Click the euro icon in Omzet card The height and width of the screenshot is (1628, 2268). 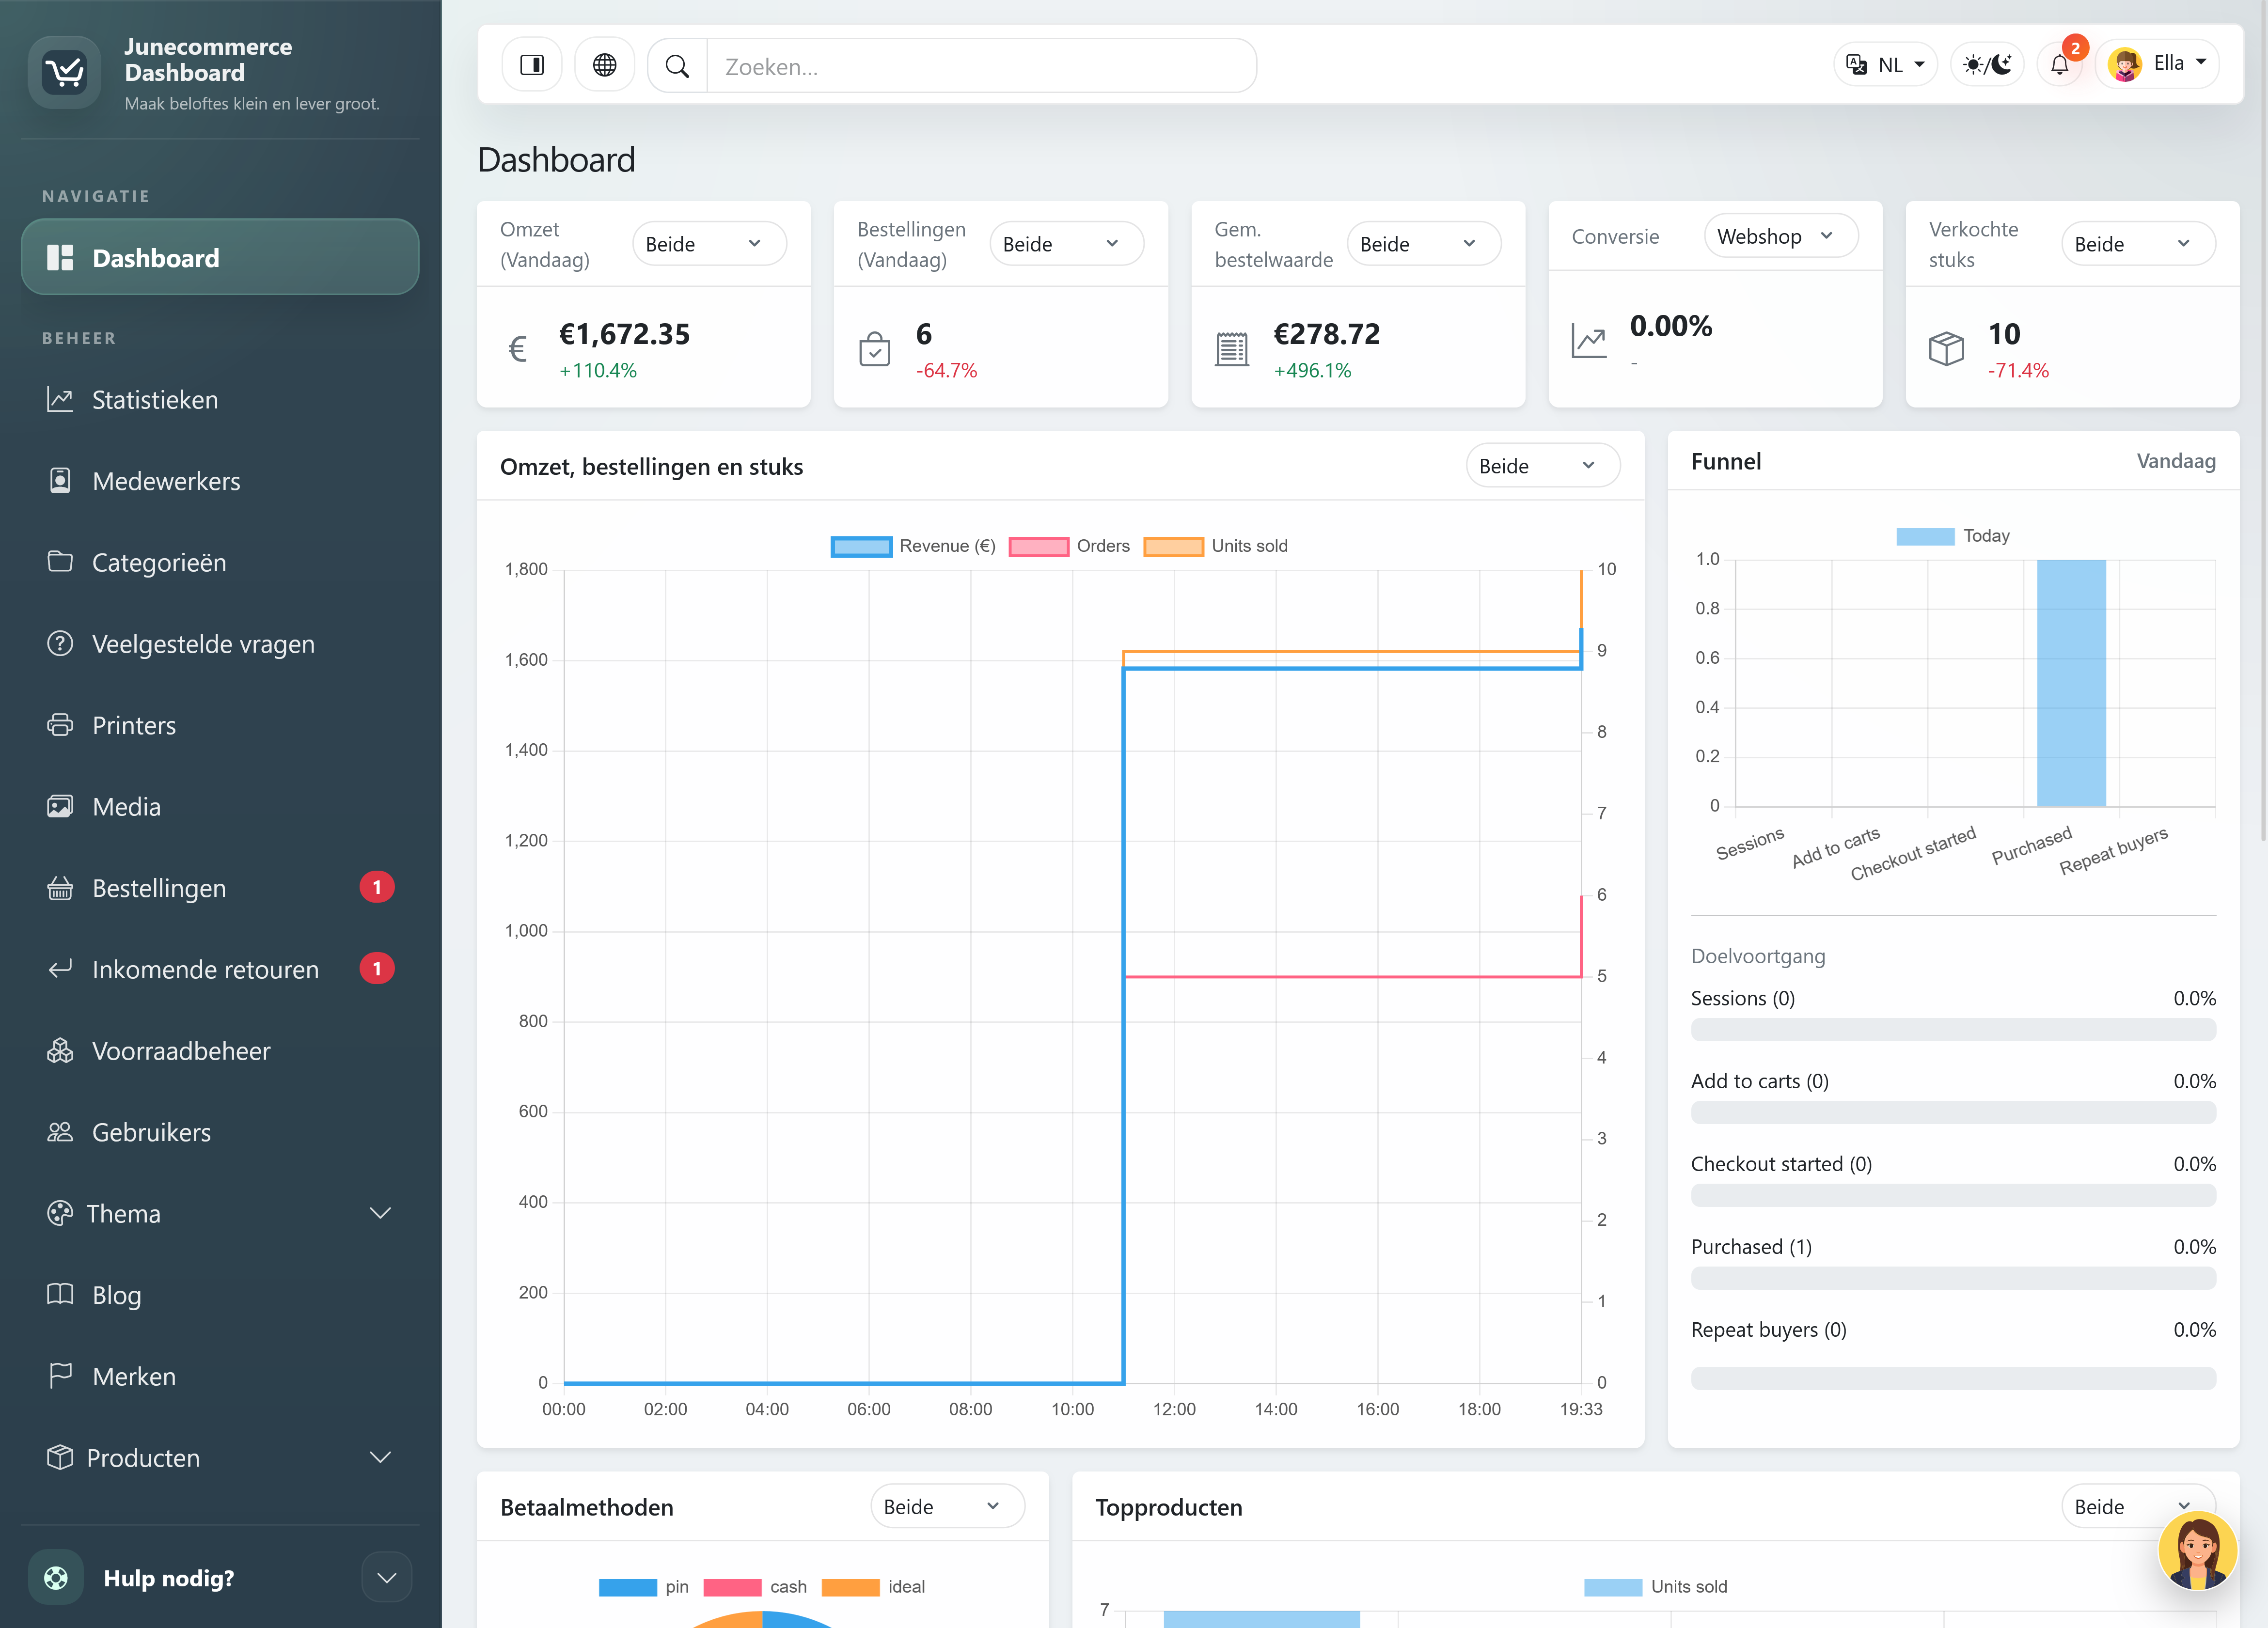[x=517, y=349]
